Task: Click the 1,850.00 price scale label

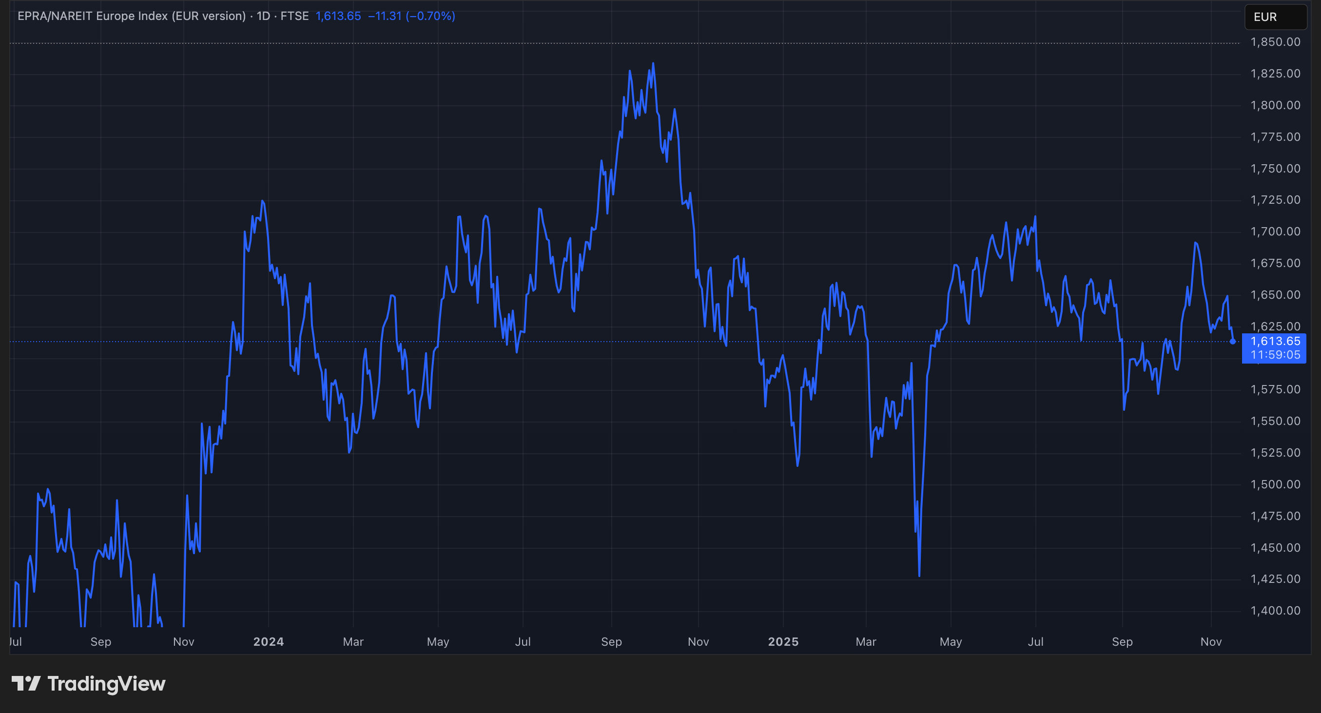Action: click(x=1275, y=42)
